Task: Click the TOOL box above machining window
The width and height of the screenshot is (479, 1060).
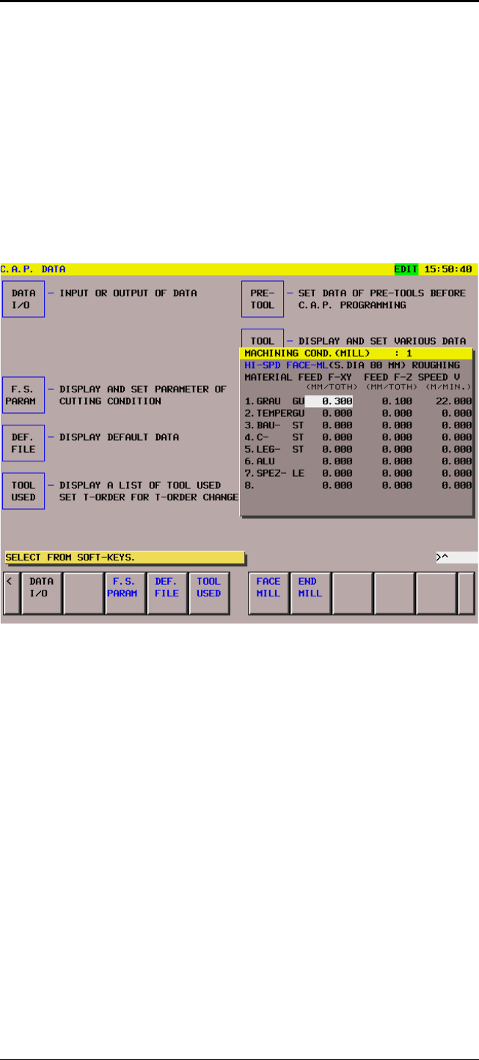Action: (x=263, y=340)
